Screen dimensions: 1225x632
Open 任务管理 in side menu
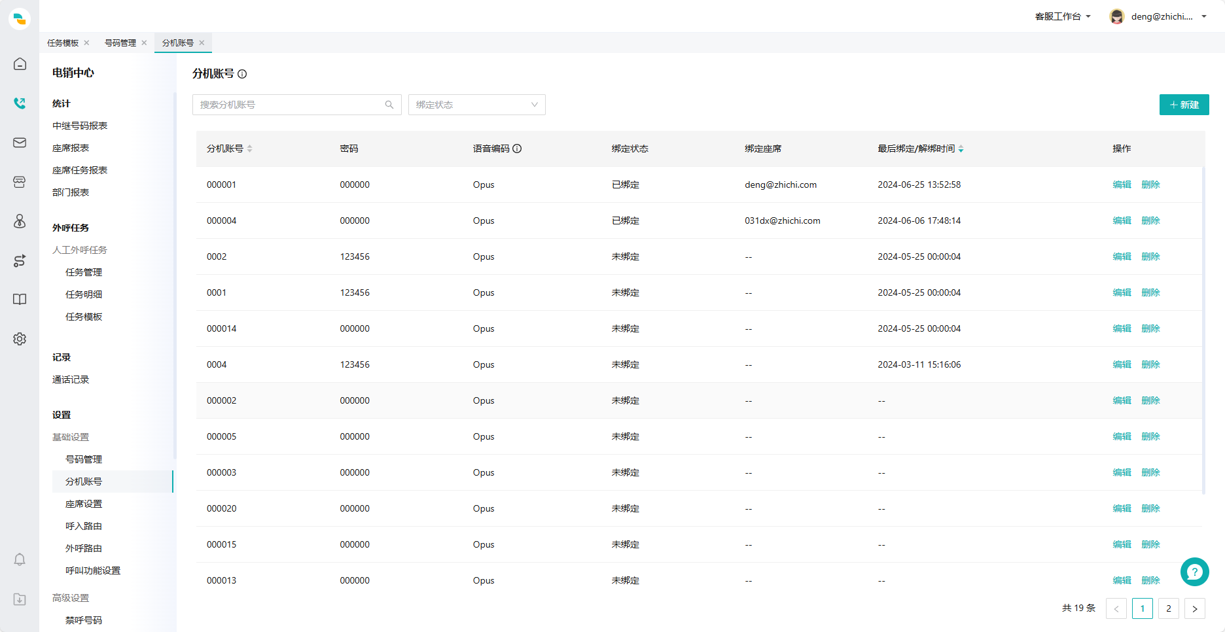[x=84, y=272]
